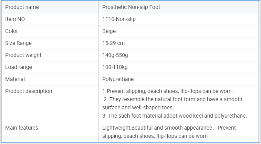
Task: Select the "Polyurethane" material value
Action: 118,79
